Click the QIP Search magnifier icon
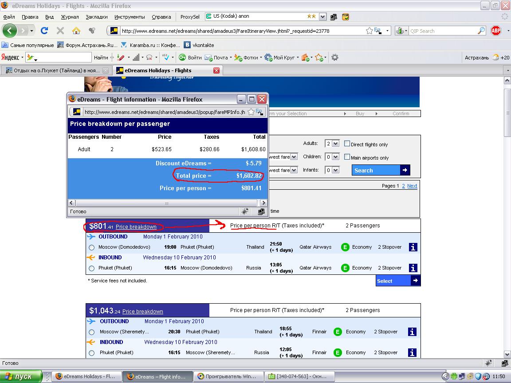The image size is (511, 383). [481, 31]
